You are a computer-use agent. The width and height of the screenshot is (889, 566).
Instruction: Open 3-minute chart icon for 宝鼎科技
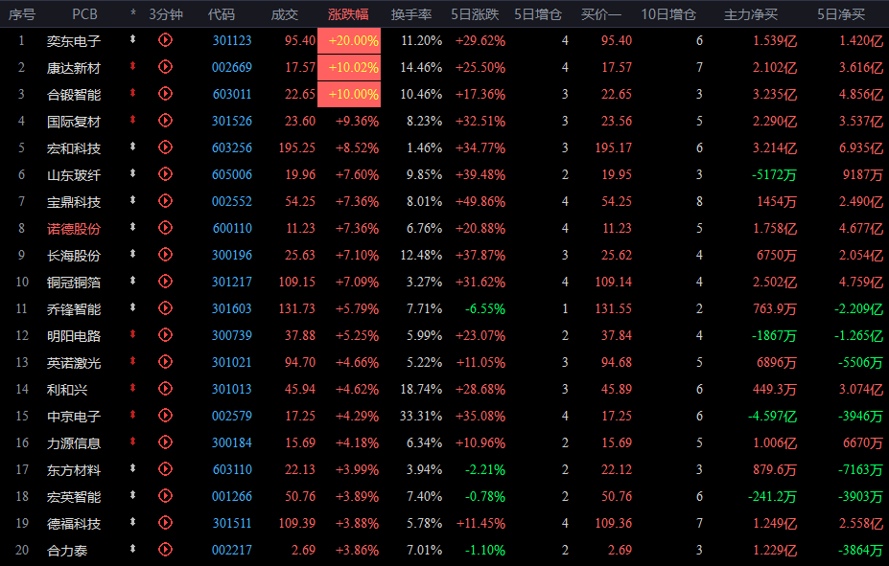point(165,201)
